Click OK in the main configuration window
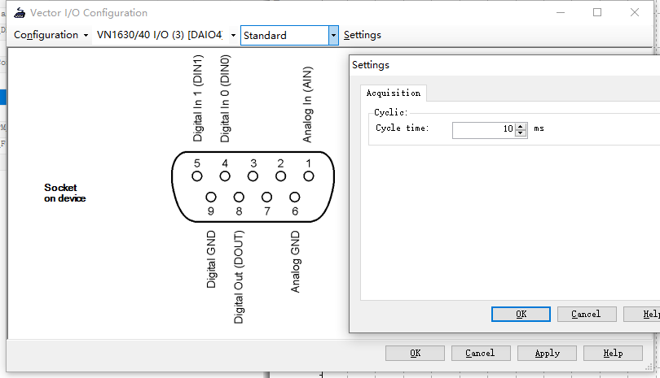 (x=415, y=354)
